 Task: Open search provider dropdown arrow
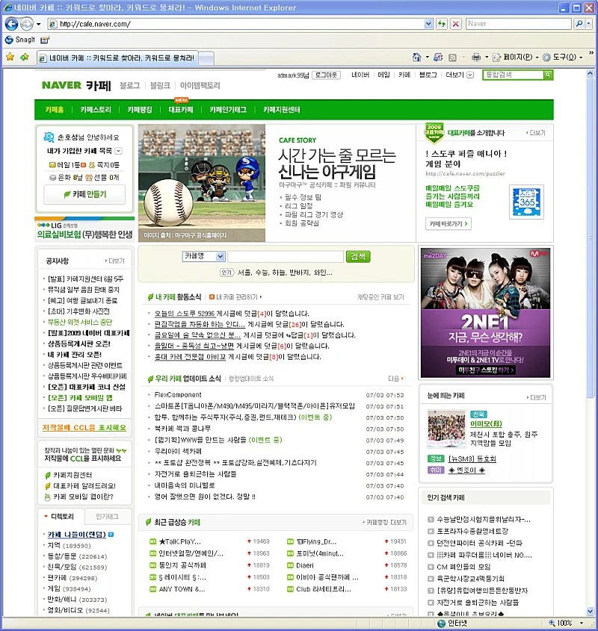pyautogui.click(x=588, y=24)
